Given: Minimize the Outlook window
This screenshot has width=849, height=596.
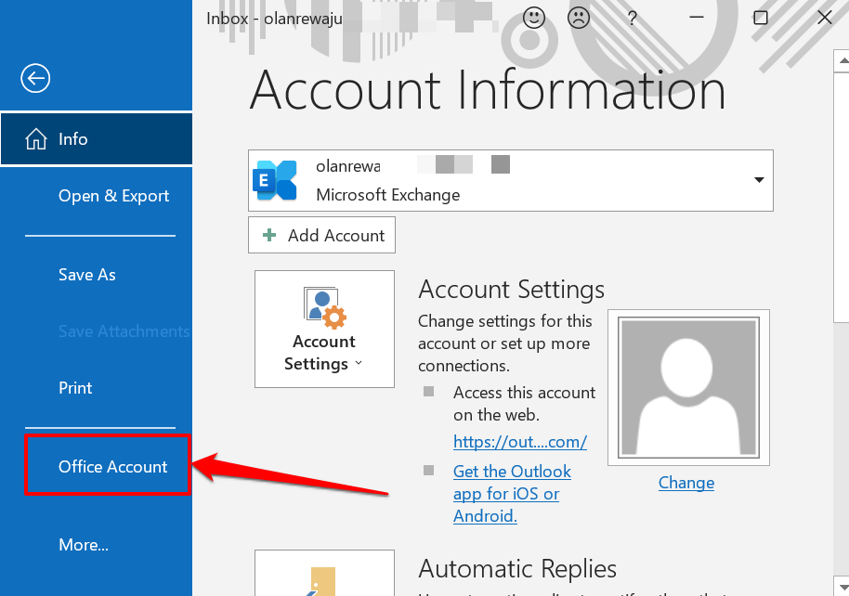Looking at the screenshot, I should 697,18.
